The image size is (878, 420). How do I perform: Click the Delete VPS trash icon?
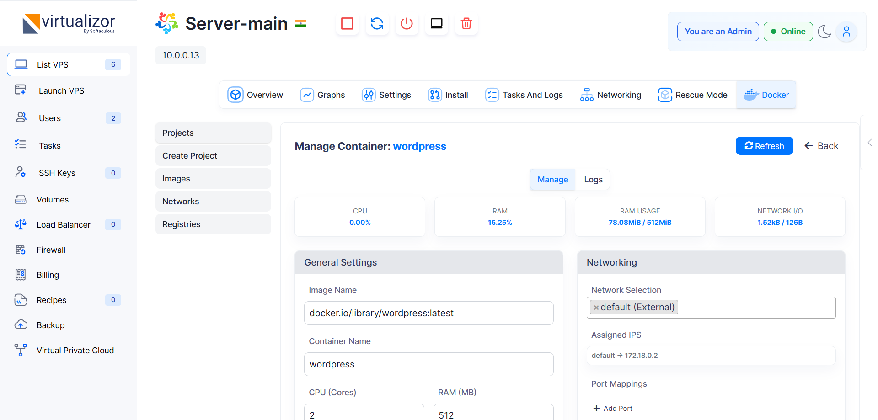466,23
